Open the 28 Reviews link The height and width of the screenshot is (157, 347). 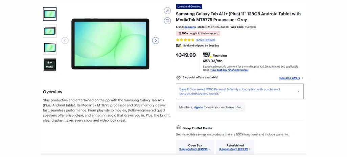(x=207, y=40)
